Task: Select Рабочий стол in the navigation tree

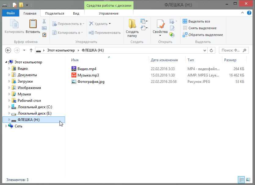Action: coord(29,101)
